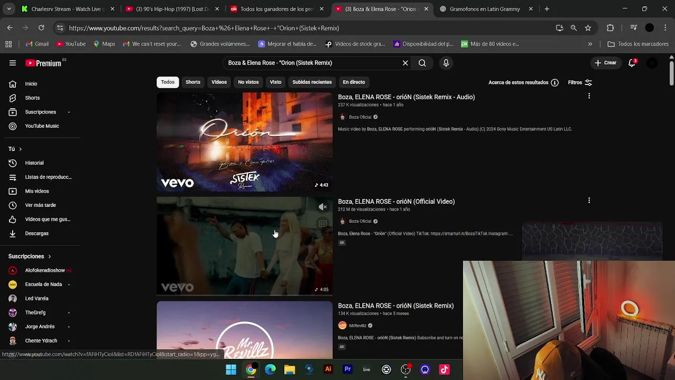Click the Crear button

tap(605, 63)
